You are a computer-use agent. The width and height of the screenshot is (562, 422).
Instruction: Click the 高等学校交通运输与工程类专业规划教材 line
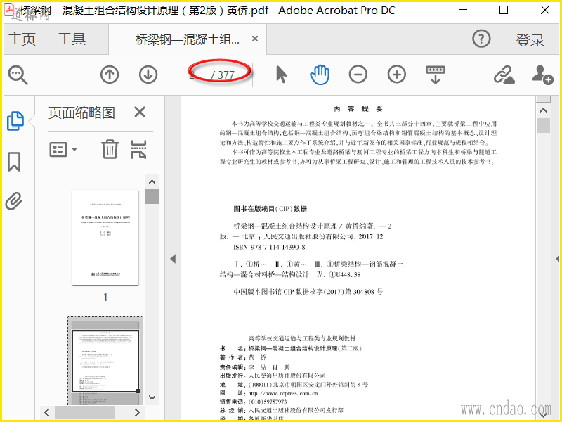click(302, 338)
